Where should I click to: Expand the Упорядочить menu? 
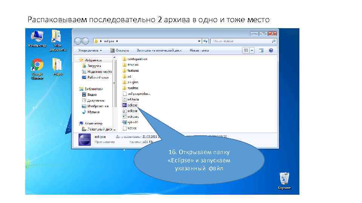click(90, 50)
